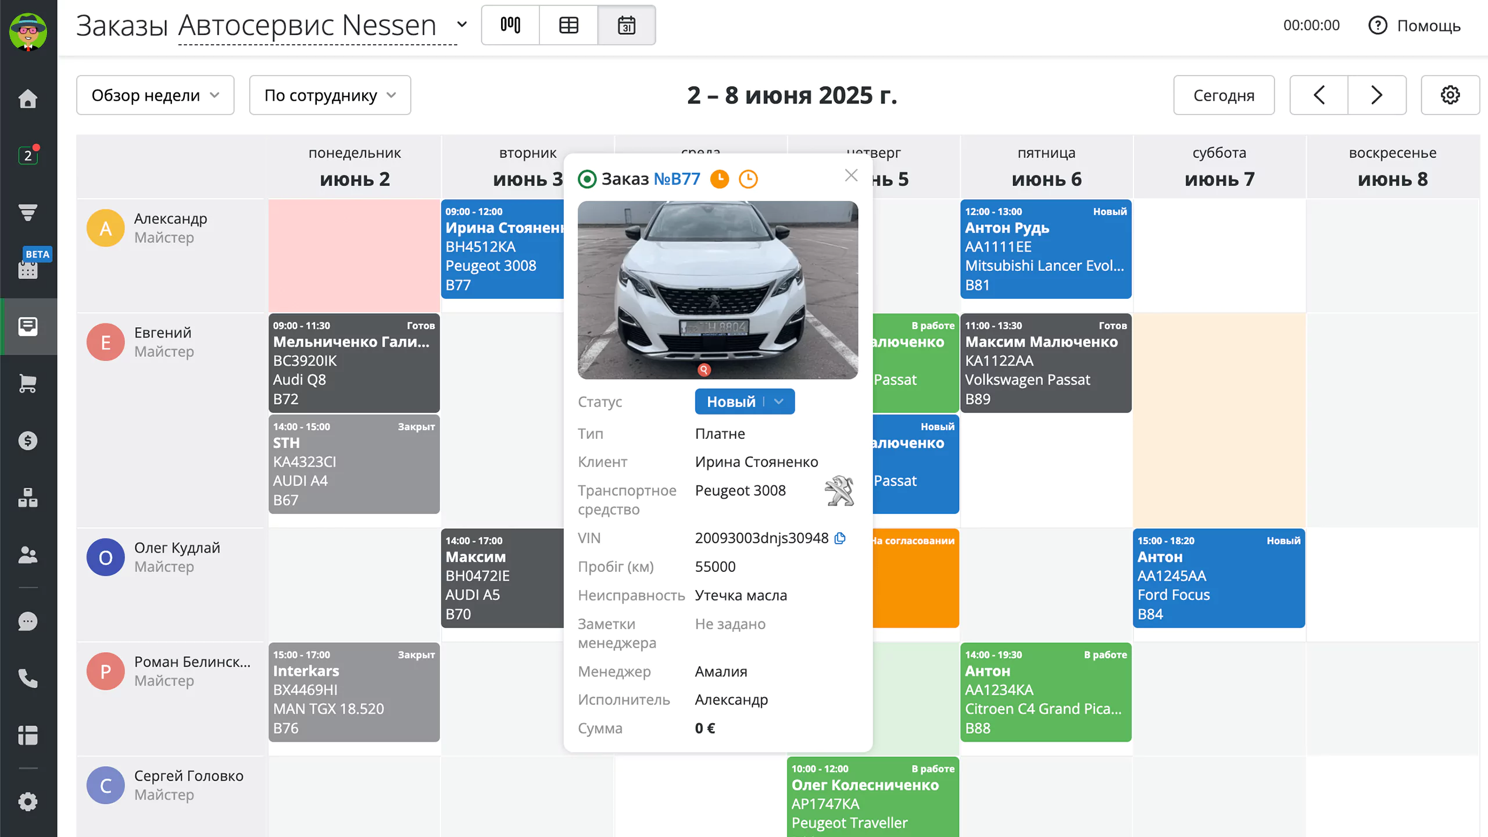Select client name Ирина Стояненко in popup

756,462
